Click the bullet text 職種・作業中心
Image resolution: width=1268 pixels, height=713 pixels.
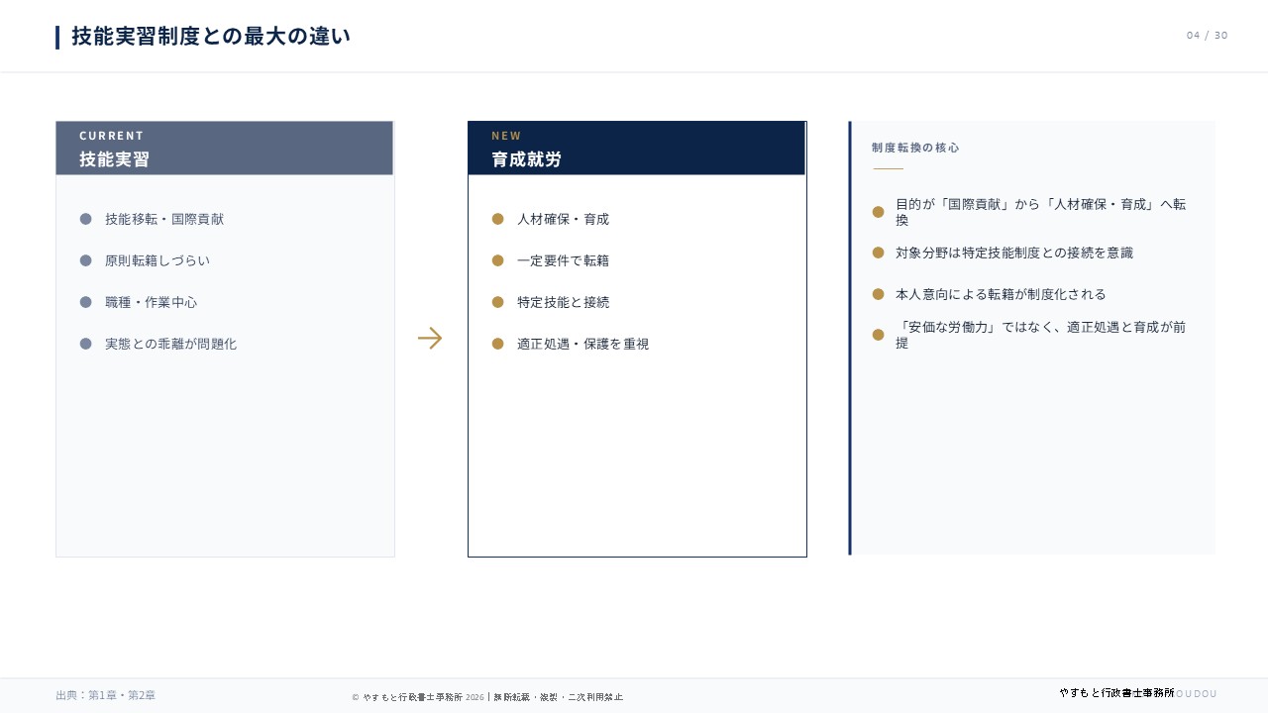point(151,302)
